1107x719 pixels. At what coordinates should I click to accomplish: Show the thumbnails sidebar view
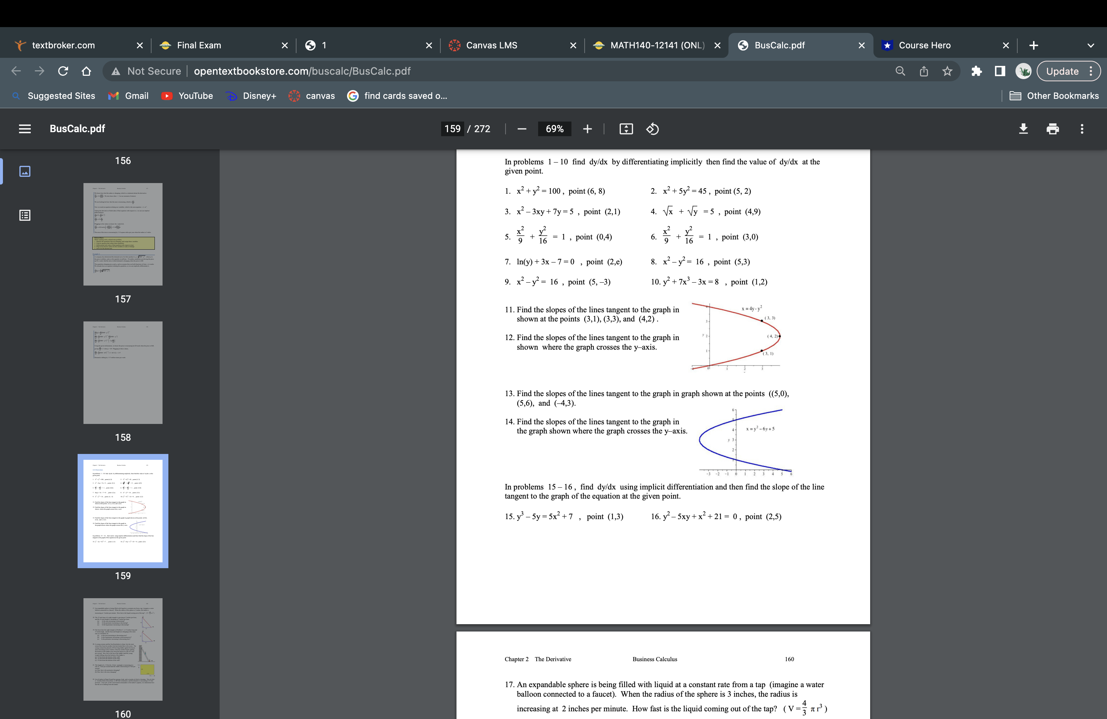click(24, 171)
